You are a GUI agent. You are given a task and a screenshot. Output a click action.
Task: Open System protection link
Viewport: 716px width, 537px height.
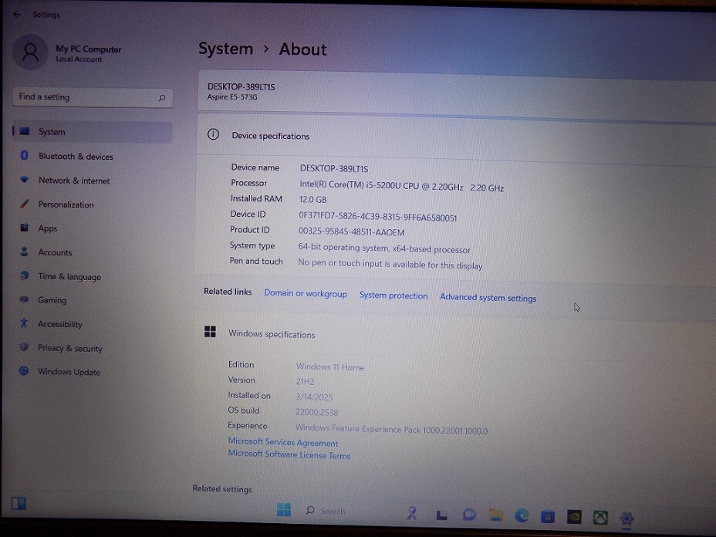click(x=393, y=296)
